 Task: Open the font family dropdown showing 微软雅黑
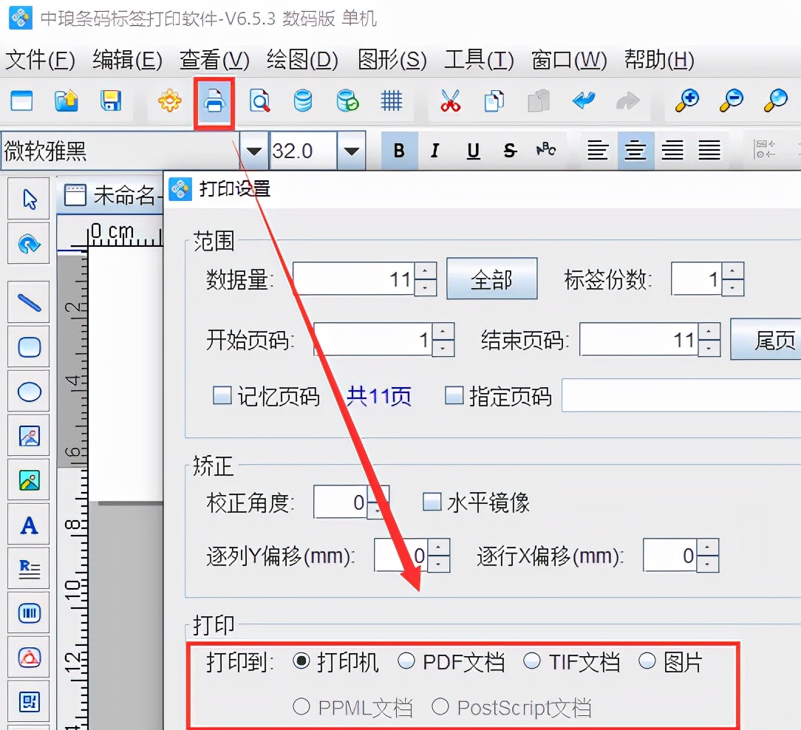coord(254,150)
